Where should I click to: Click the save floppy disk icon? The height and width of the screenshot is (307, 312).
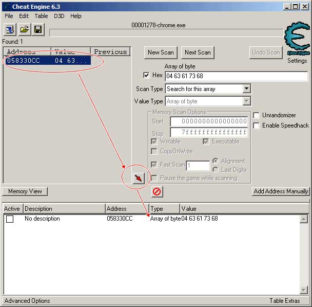pos(38,29)
